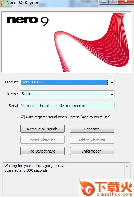This screenshot has width=134, height=197.
Task: Click inside the Serial text field
Action: point(67,106)
